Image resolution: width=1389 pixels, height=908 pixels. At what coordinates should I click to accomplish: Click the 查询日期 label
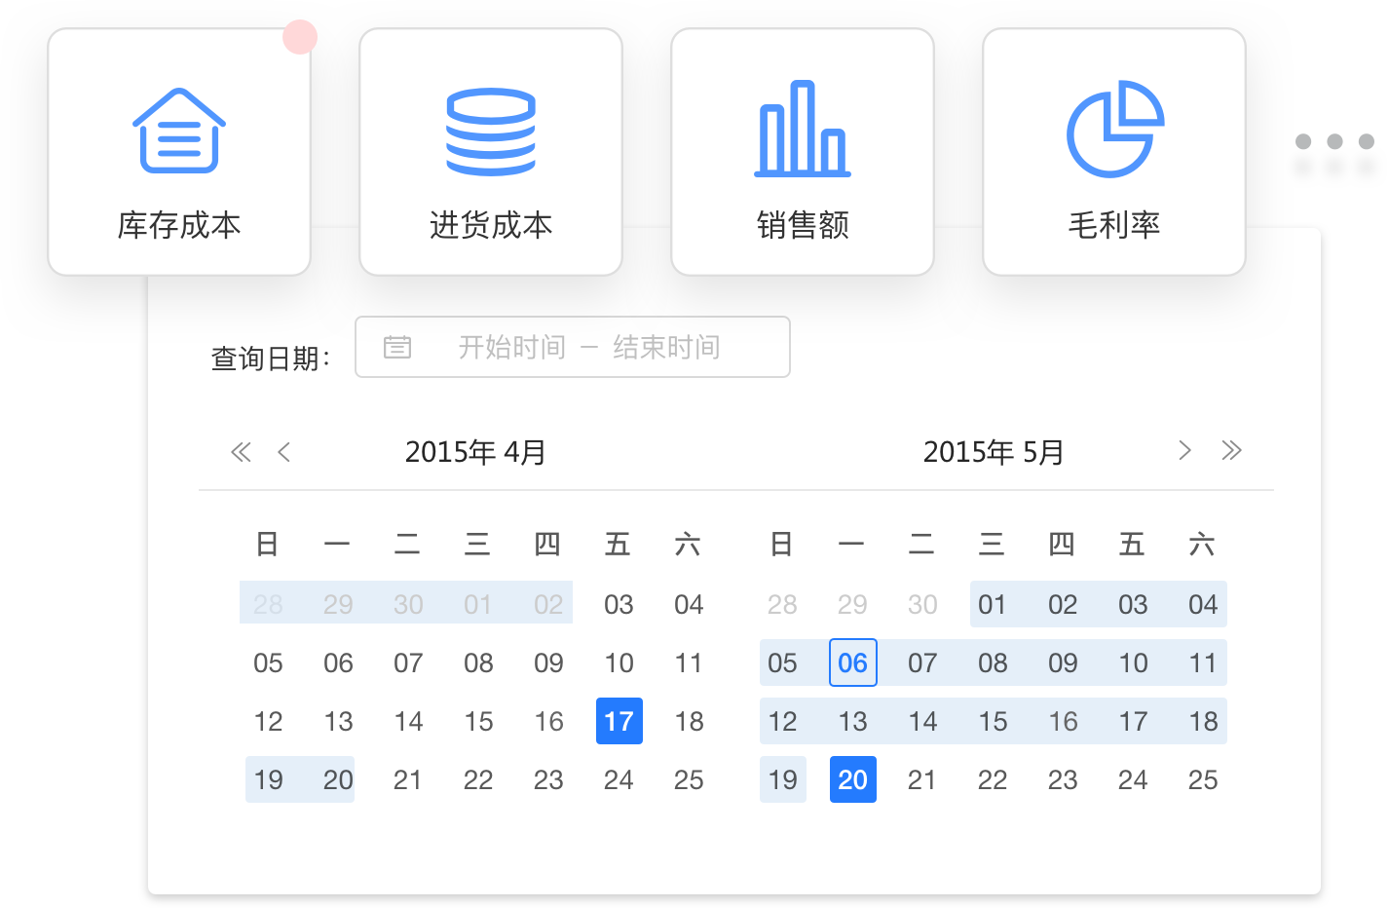coord(271,359)
